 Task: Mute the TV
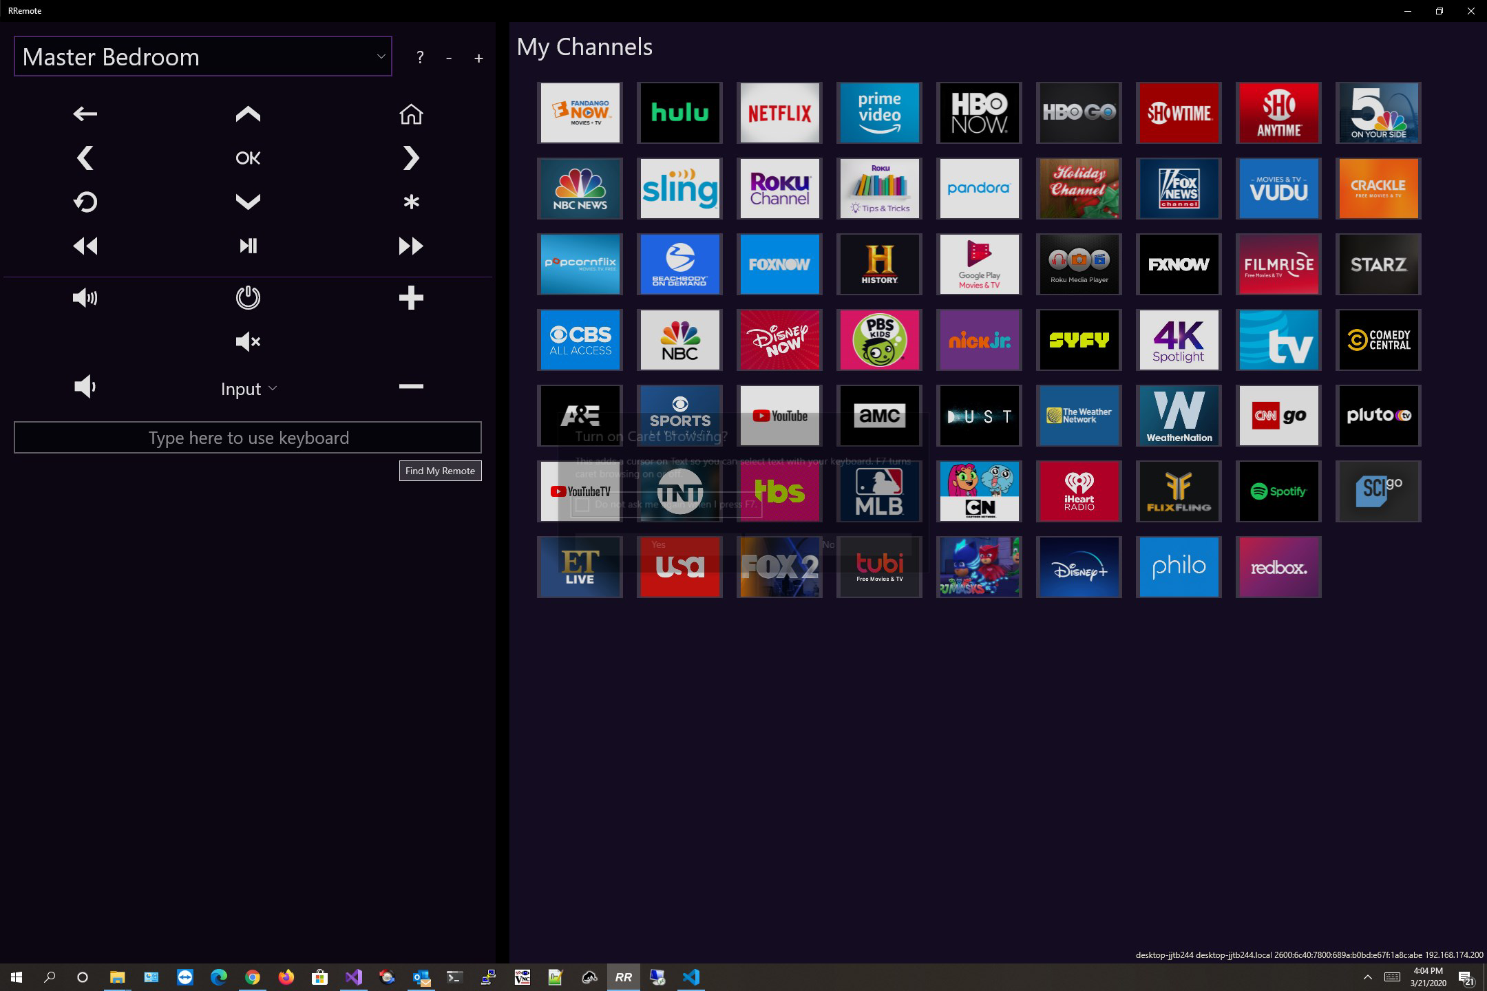[248, 342]
